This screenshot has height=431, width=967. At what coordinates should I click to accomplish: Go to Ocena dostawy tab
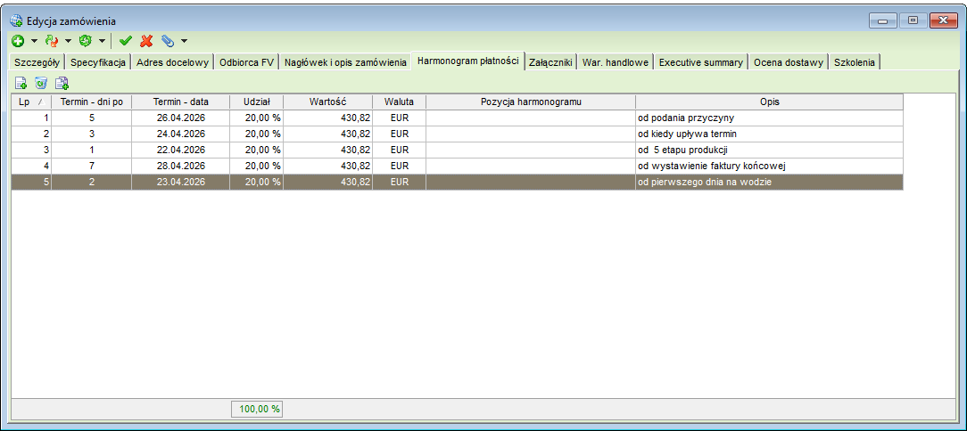(x=789, y=62)
